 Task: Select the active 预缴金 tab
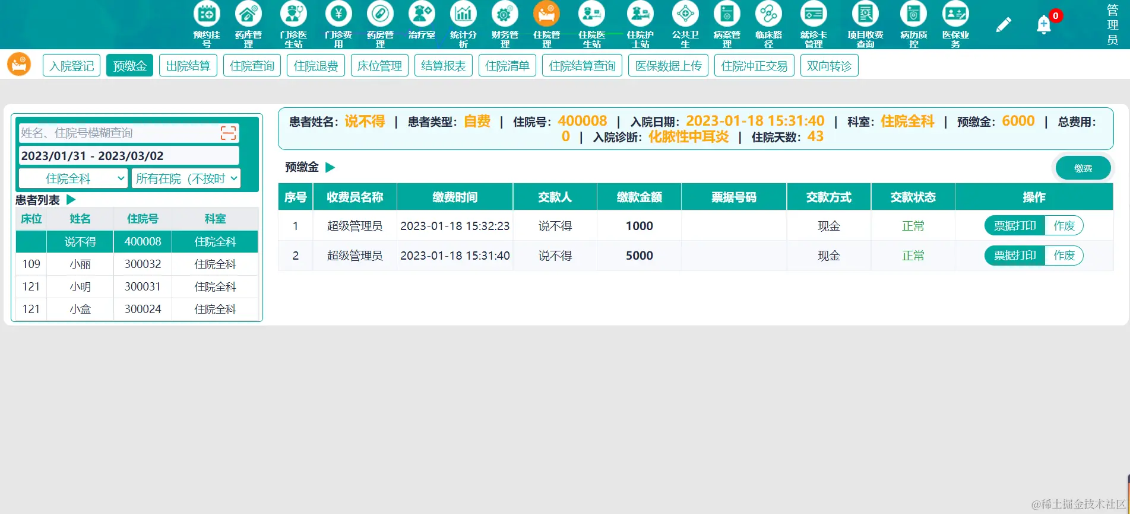click(x=129, y=66)
